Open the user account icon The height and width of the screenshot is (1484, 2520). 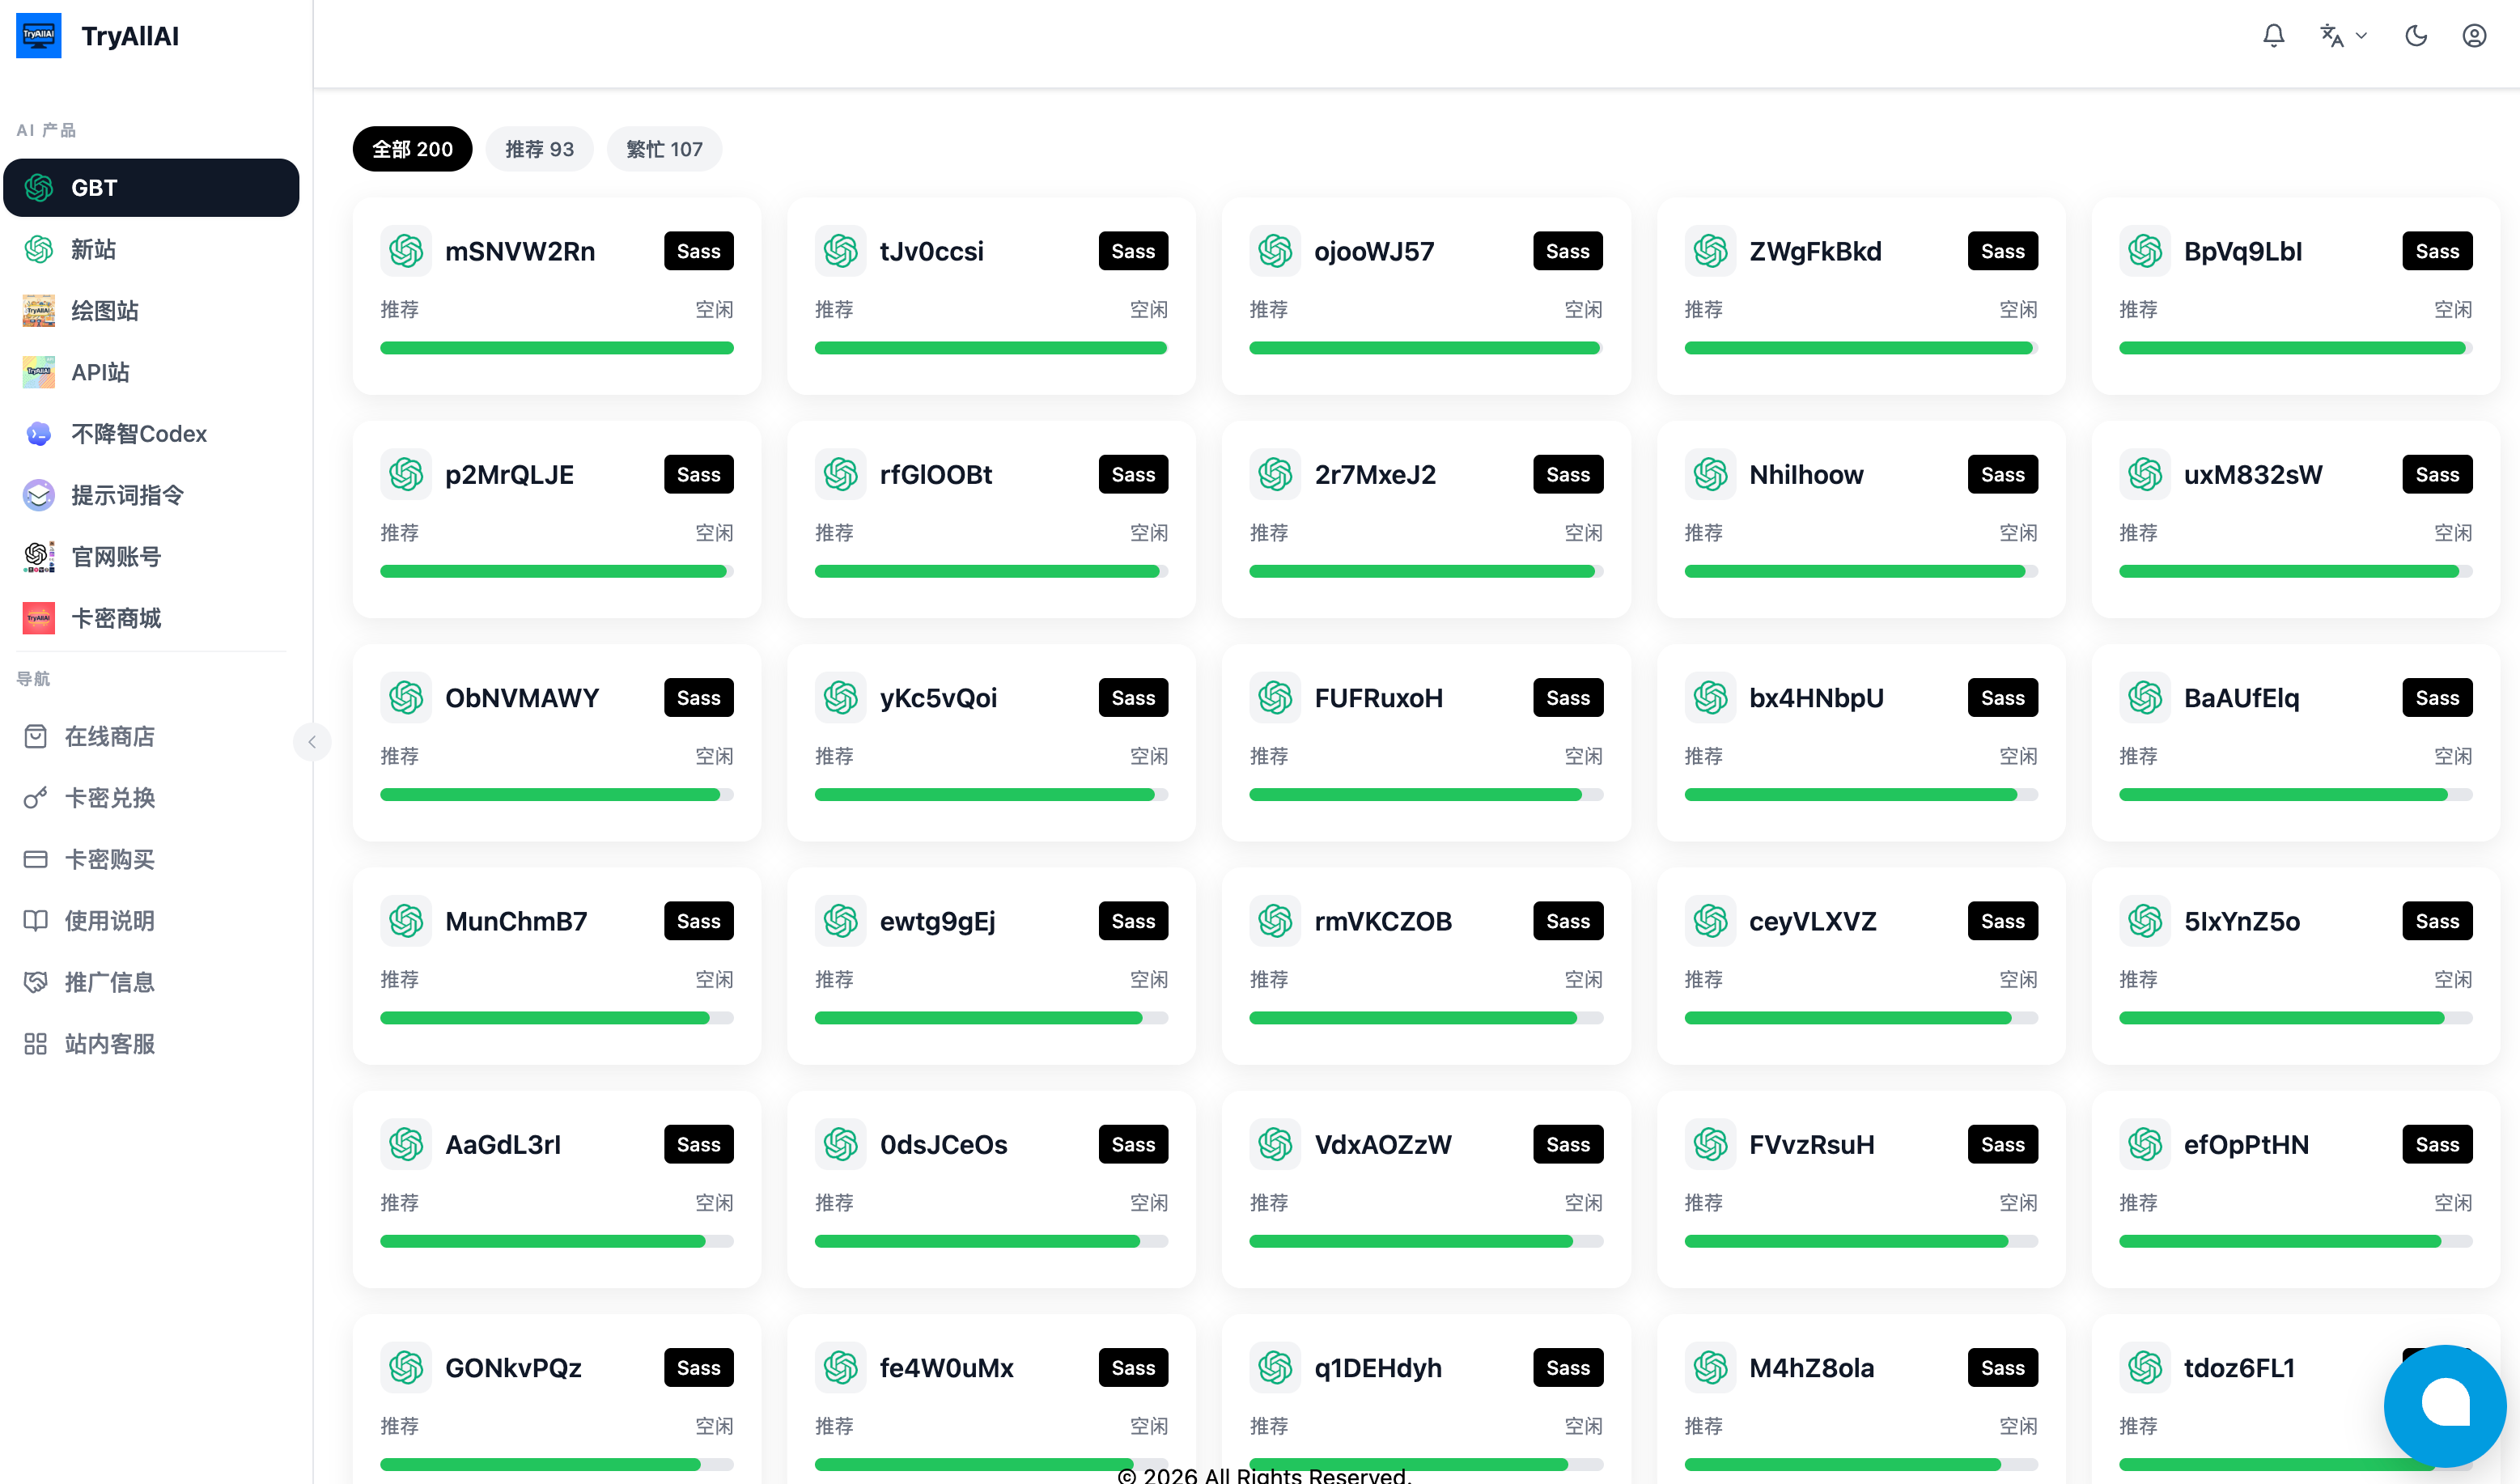click(2474, 36)
